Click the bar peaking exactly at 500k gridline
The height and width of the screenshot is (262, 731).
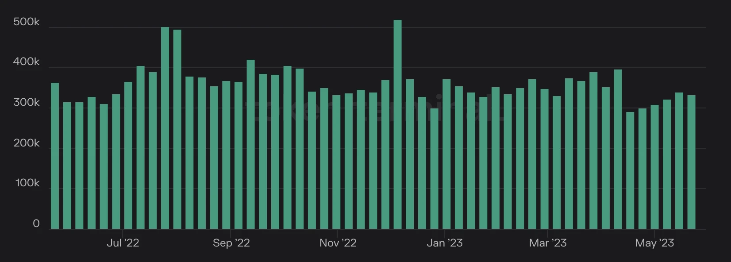point(165,128)
